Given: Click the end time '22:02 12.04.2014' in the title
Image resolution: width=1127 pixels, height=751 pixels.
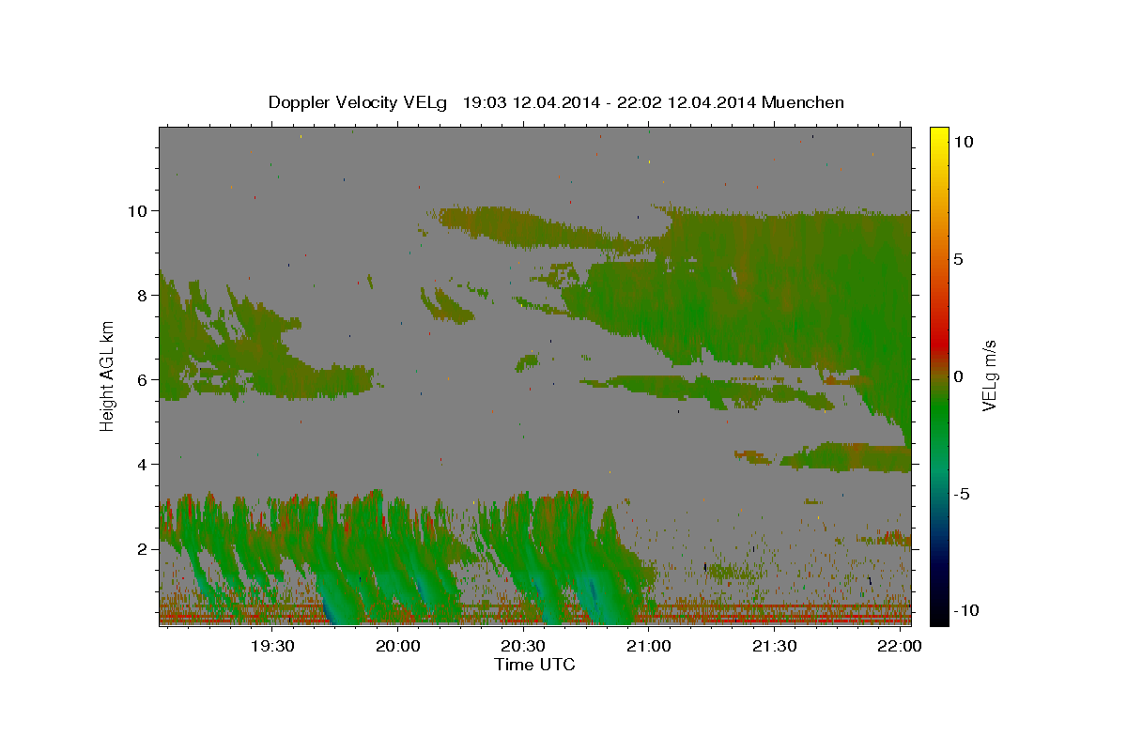Looking at the screenshot, I should (x=688, y=102).
